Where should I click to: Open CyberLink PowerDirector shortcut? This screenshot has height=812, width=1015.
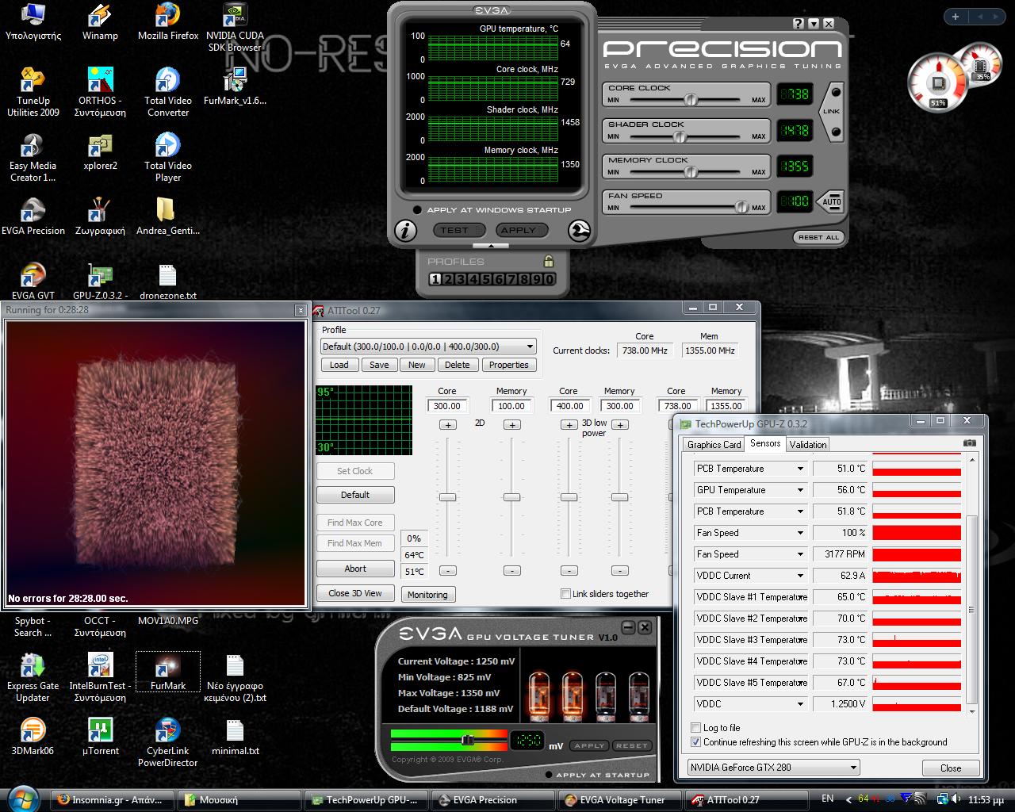coord(168,743)
